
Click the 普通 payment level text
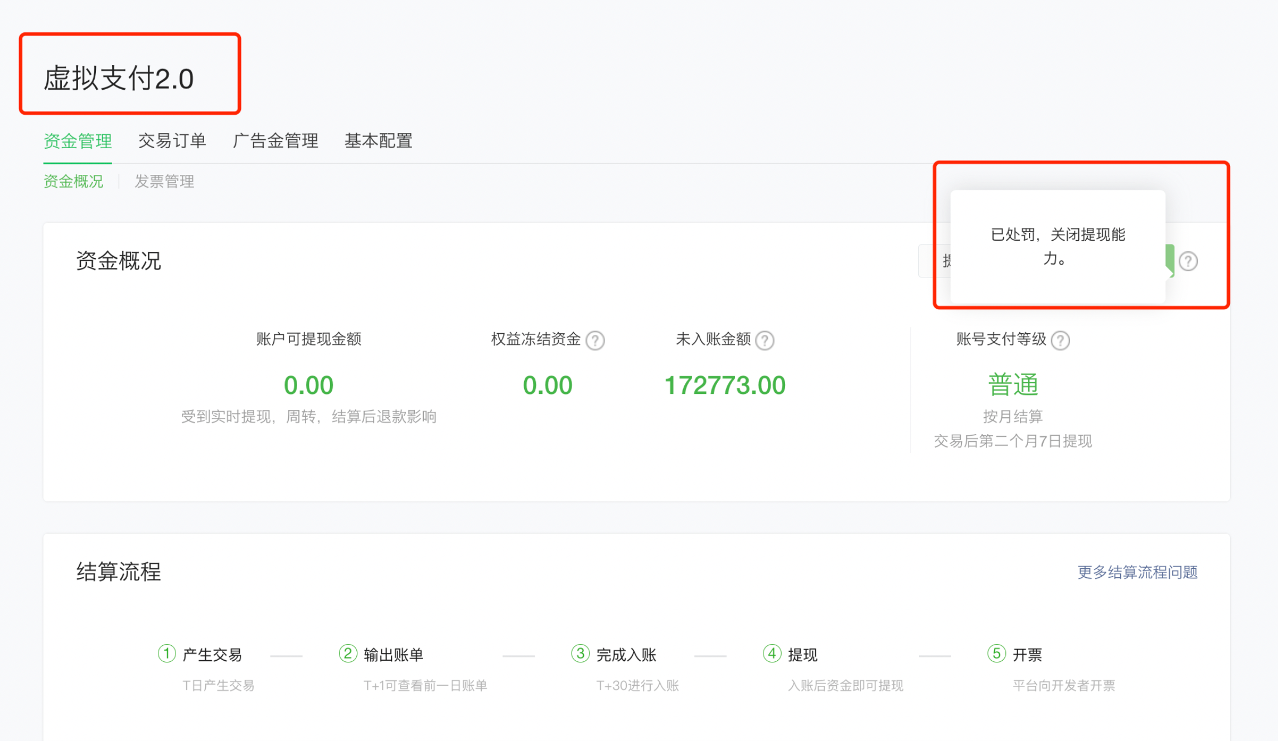(x=1013, y=385)
